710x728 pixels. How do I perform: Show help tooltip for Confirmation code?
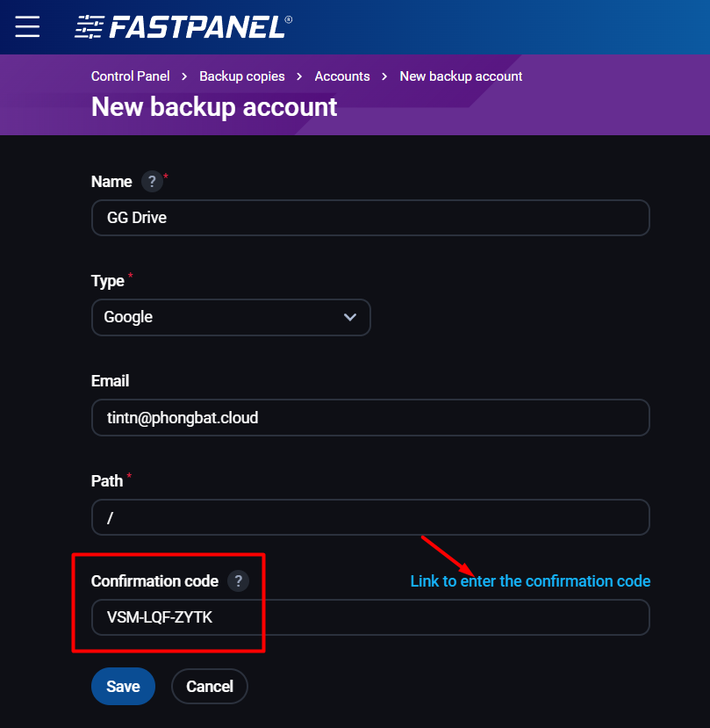point(238,581)
